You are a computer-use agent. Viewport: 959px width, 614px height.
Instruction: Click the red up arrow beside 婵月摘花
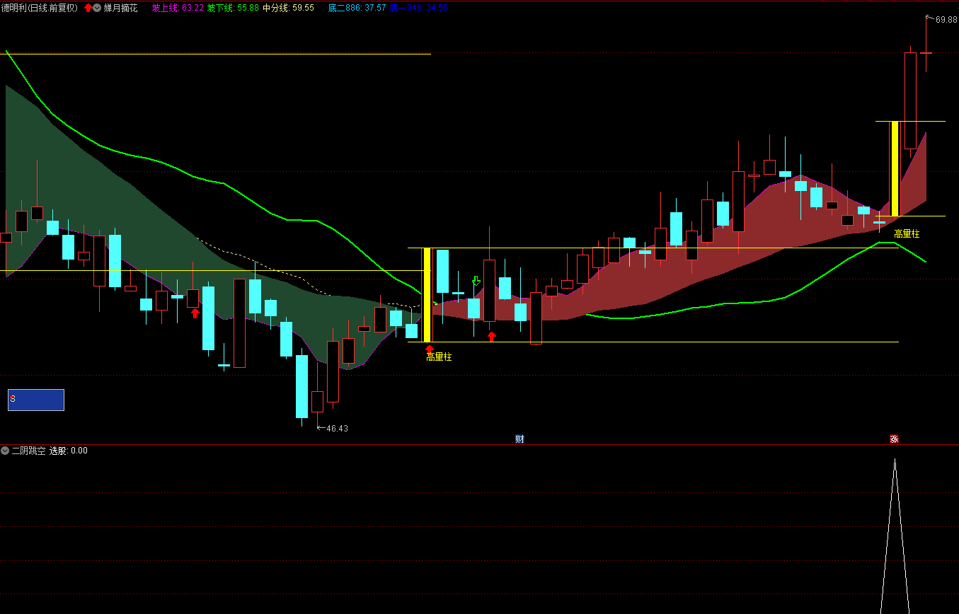88,8
